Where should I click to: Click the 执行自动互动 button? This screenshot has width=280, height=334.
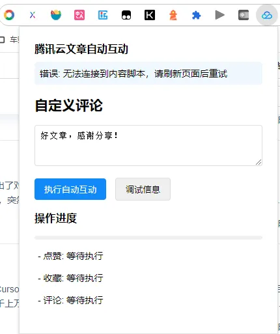70,189
